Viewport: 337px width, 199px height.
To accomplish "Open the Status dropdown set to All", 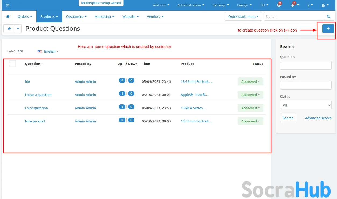I will point(306,105).
